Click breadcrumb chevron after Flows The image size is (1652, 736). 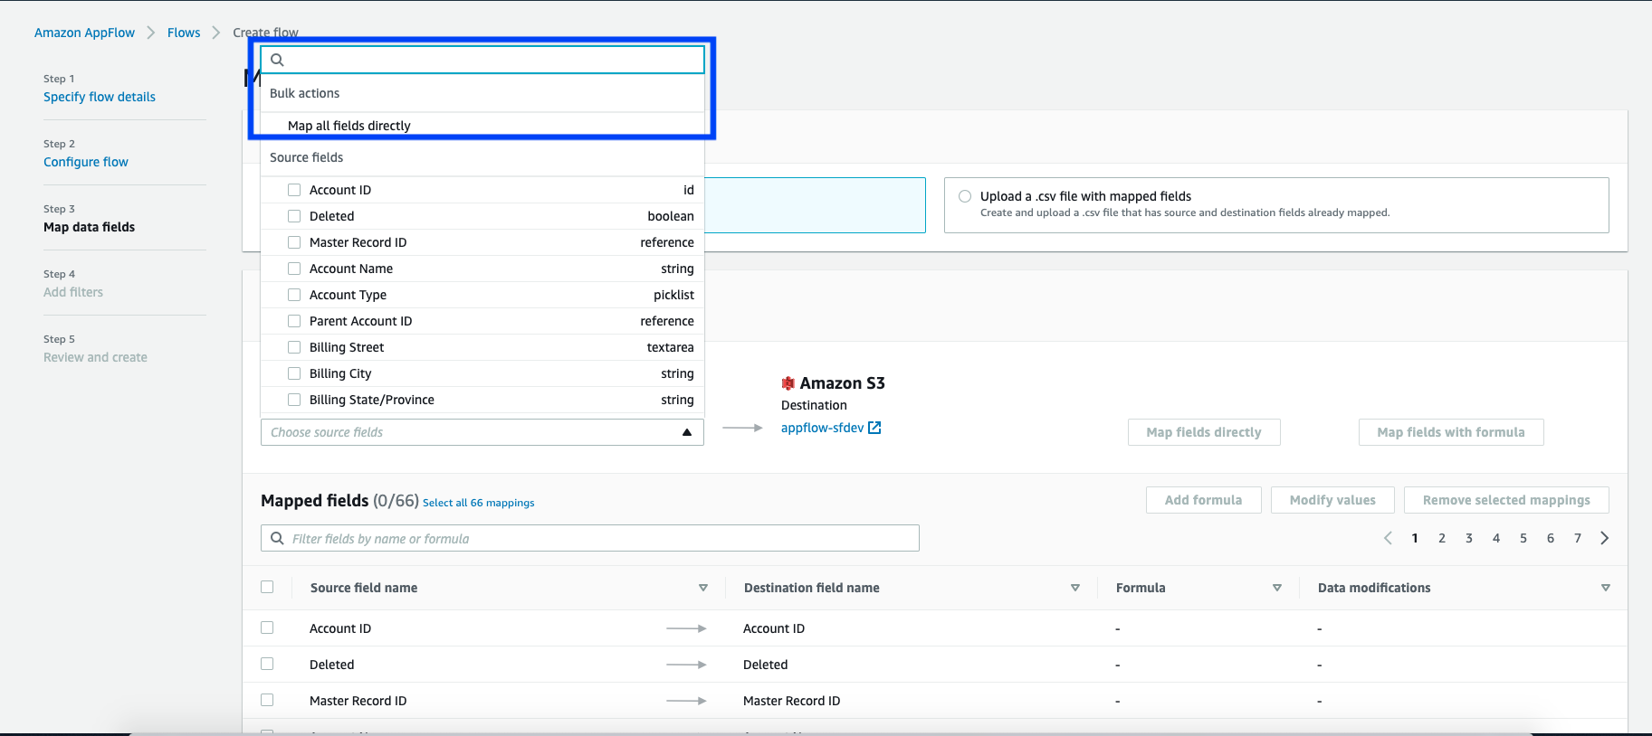pos(216,33)
